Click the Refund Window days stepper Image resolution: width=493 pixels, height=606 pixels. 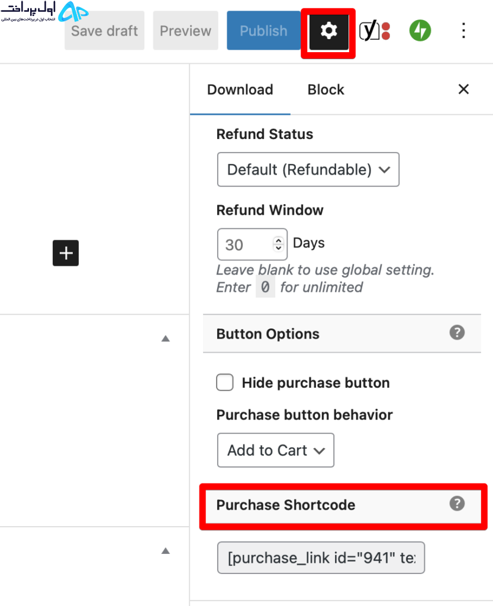click(279, 244)
